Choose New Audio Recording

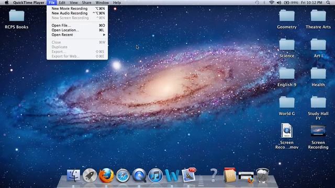(x=77, y=13)
